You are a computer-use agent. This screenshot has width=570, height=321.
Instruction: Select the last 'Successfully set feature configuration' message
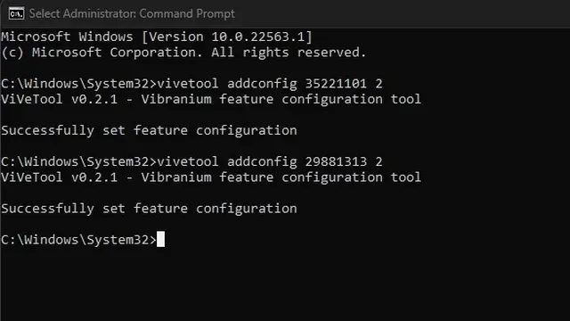coord(149,209)
